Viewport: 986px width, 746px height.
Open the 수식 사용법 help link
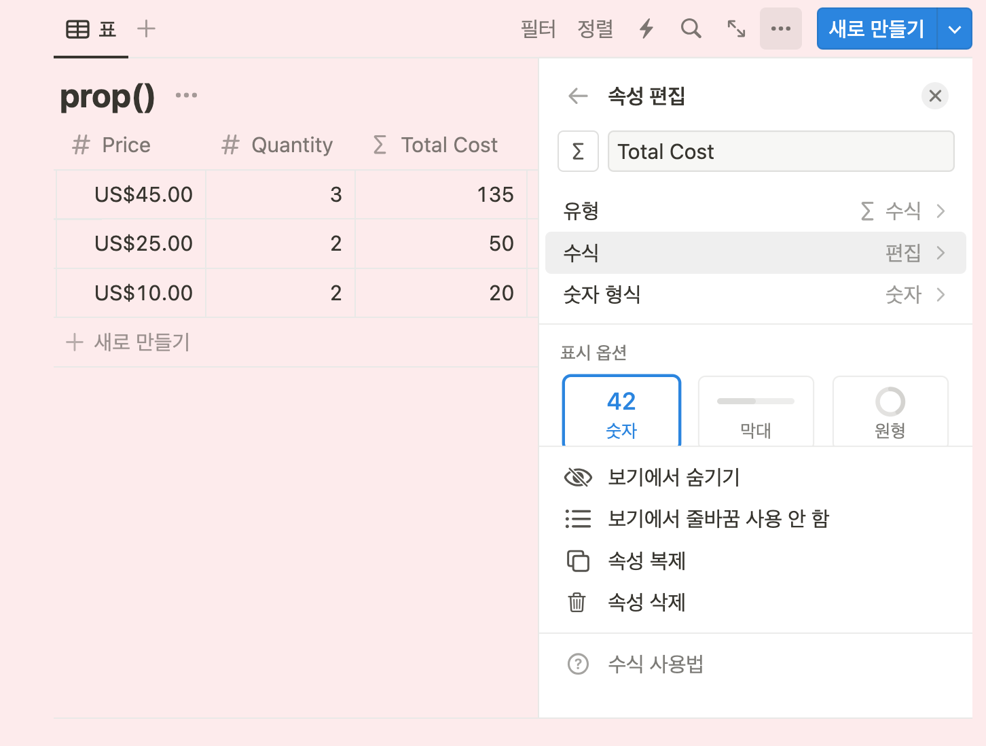point(756,664)
